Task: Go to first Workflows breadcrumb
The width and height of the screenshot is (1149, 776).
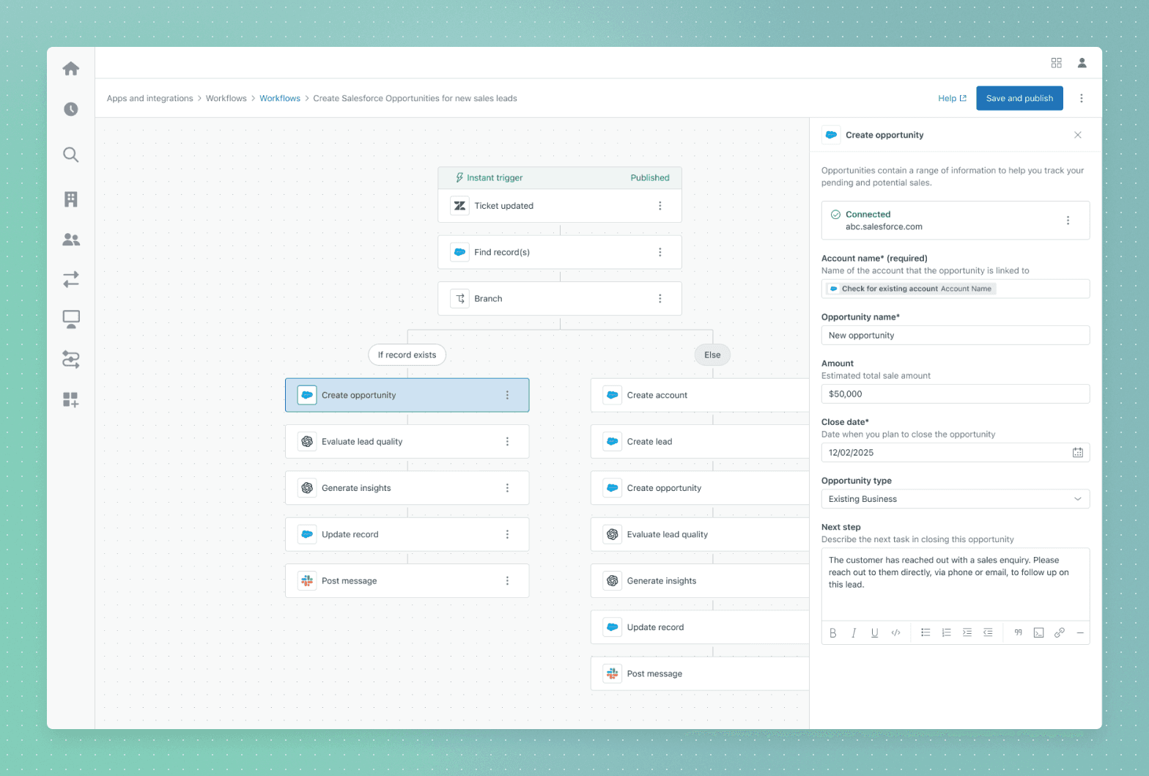Action: pyautogui.click(x=226, y=98)
